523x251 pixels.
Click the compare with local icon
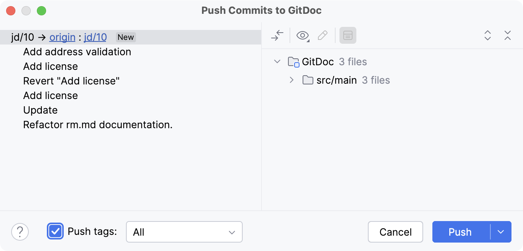[277, 35]
